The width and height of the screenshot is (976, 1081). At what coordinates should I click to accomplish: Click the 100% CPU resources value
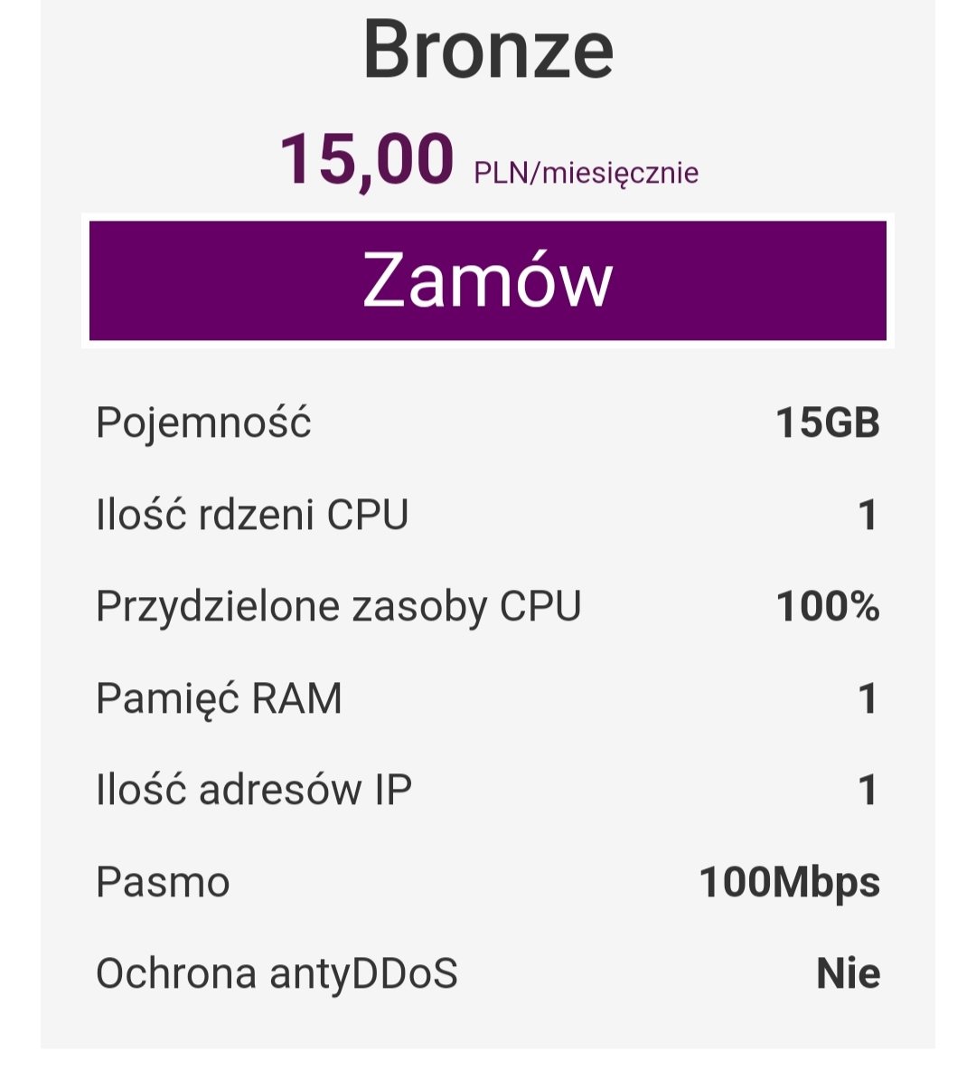point(827,606)
